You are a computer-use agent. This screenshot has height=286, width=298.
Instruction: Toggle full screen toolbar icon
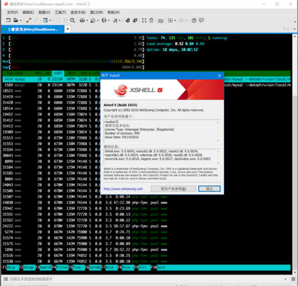[144, 21]
